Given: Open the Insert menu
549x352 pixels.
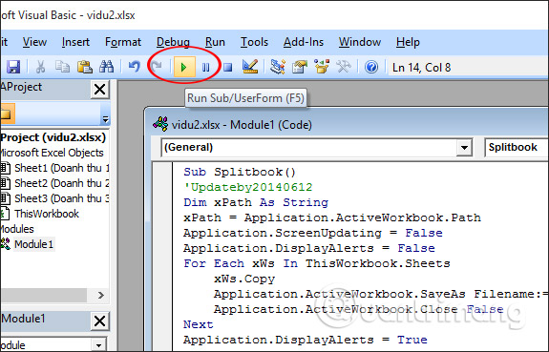Looking at the screenshot, I should click(75, 42).
